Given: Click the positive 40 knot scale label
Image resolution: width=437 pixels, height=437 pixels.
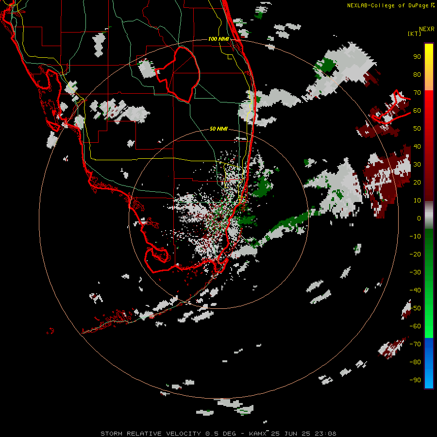Looking at the screenshot, I should [x=417, y=146].
